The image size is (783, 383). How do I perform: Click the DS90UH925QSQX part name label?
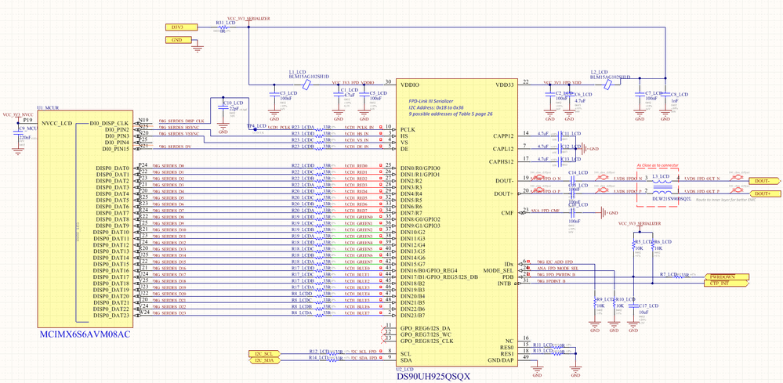(x=433, y=375)
